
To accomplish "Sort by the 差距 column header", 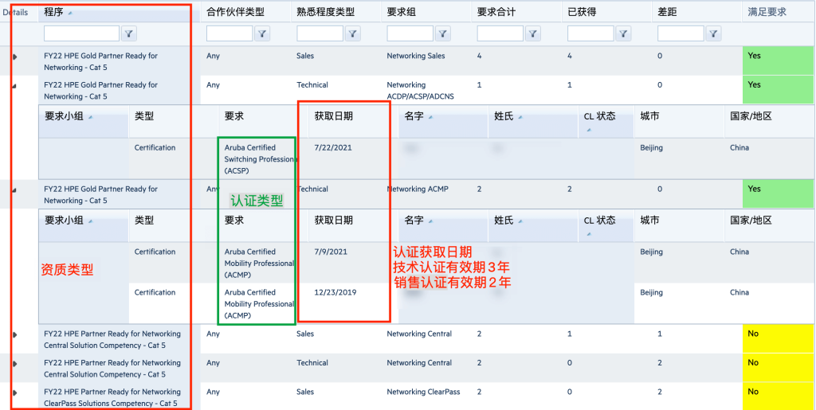I will (667, 12).
